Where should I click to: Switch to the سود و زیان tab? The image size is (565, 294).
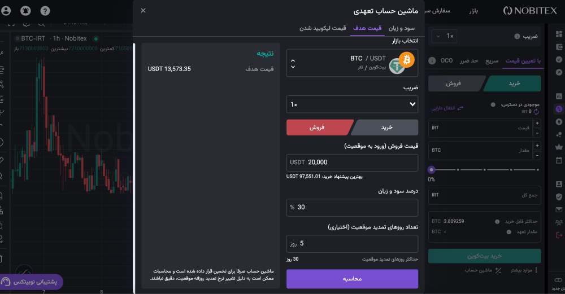click(401, 28)
